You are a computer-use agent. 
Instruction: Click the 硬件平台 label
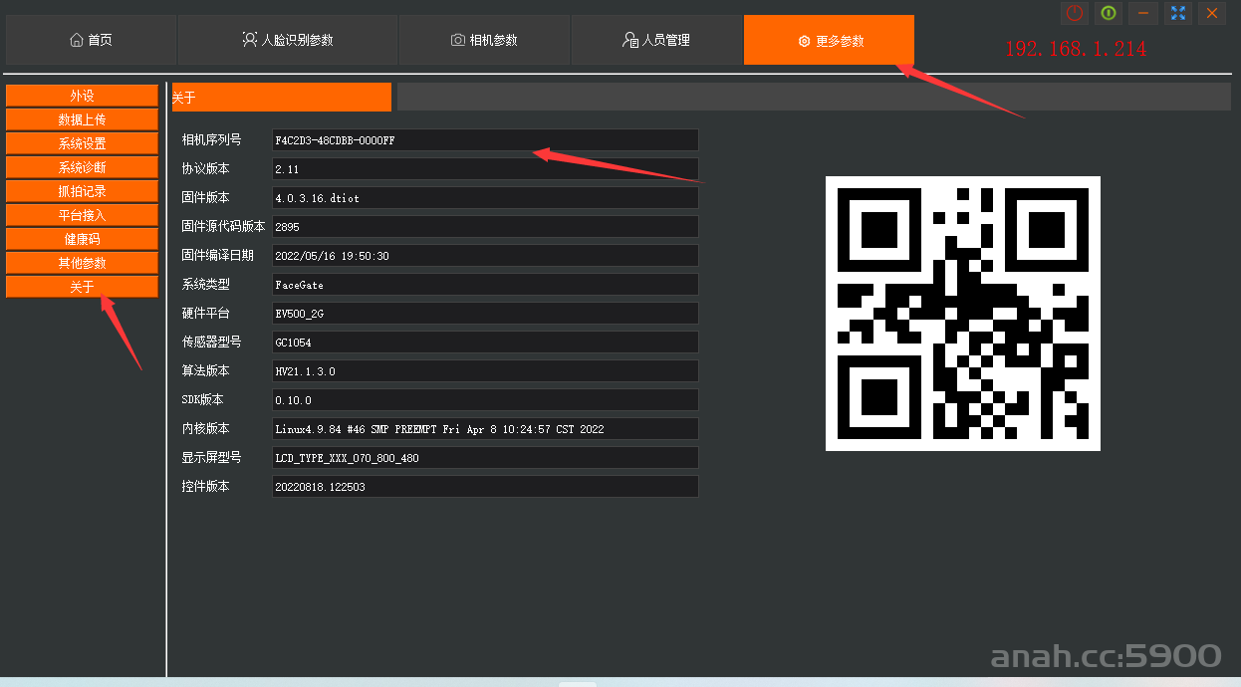click(205, 313)
